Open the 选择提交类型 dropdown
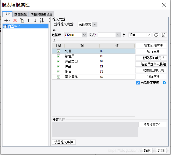Image resolution: width=171 pixels, height=155 pixels. point(95,24)
